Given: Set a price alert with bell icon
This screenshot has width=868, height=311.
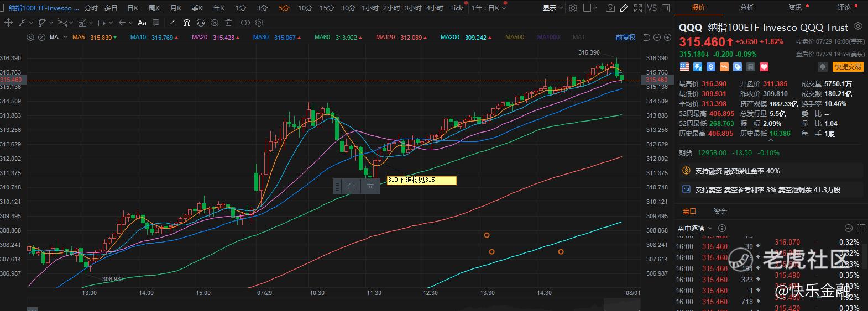Looking at the screenshot, I should (x=823, y=67).
